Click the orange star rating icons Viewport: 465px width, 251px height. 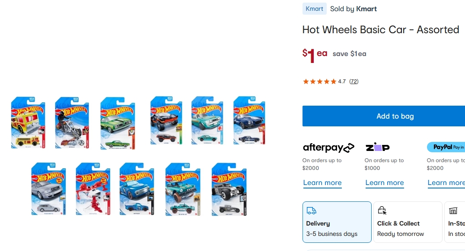click(x=319, y=82)
